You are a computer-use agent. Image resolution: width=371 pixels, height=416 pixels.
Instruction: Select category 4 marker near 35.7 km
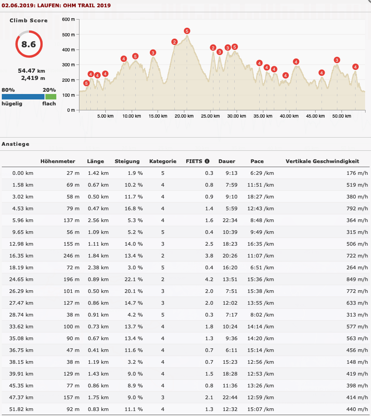(x=267, y=67)
